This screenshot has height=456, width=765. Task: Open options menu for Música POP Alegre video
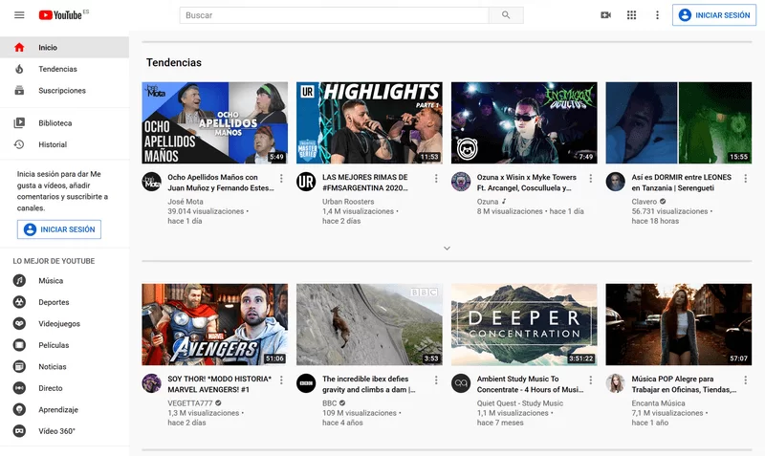coord(746,380)
